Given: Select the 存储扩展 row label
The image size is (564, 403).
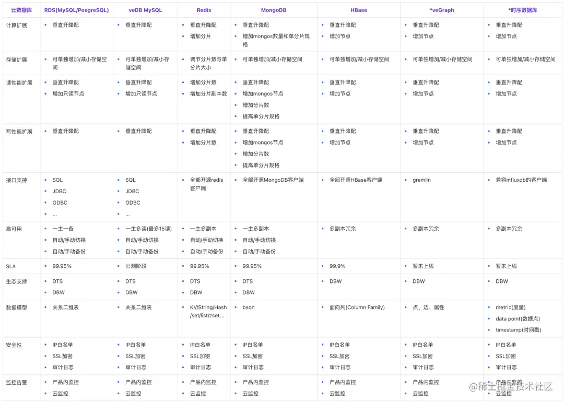Looking at the screenshot, I should pos(17,60).
